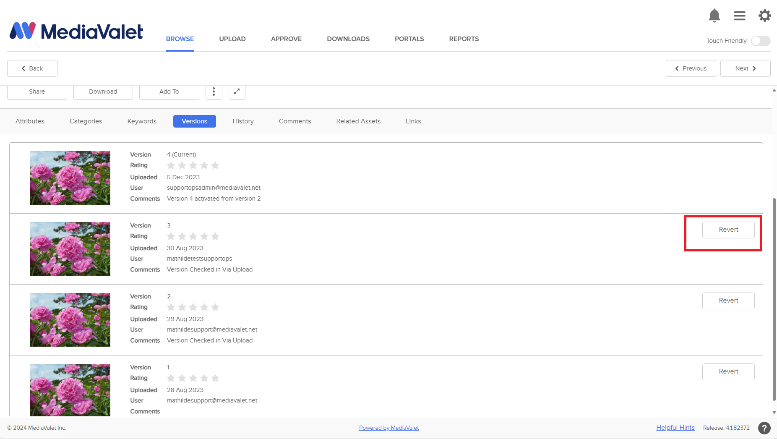
Task: Select the '28 Aug 2023' upload date
Action: point(185,390)
